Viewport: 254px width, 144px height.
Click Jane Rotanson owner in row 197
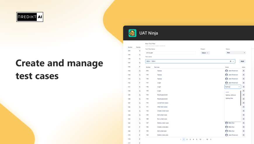(x=233, y=83)
